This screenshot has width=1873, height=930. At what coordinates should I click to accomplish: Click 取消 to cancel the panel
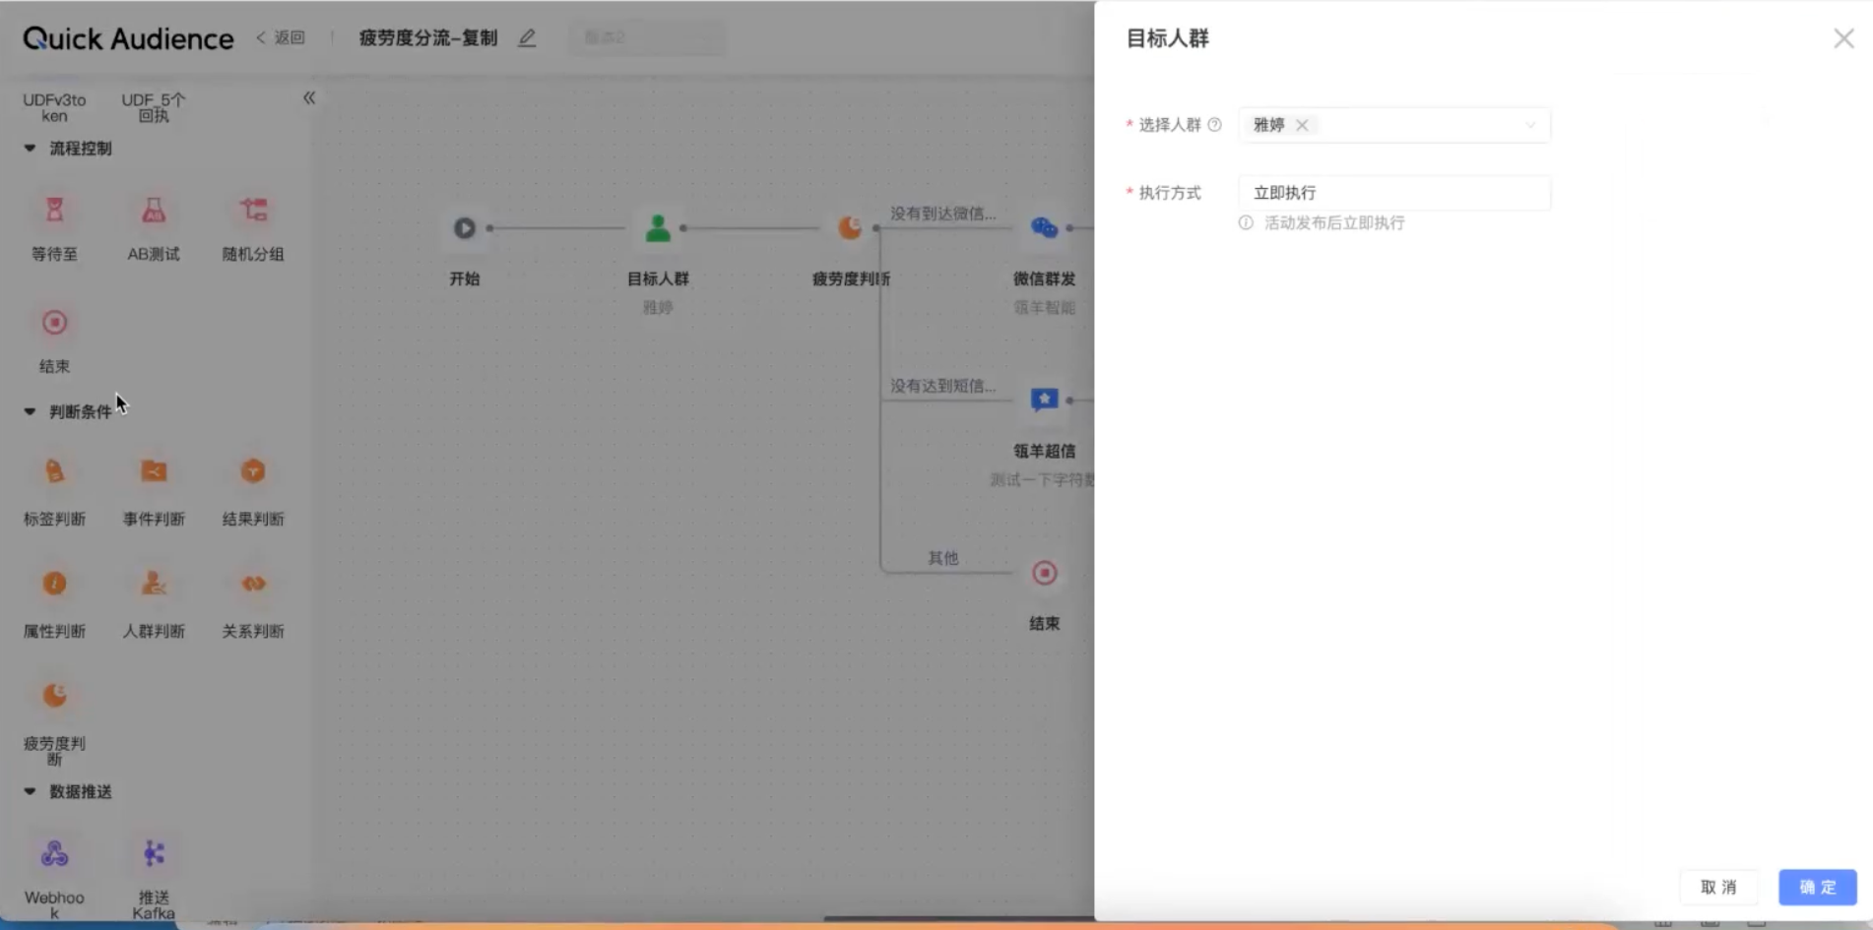pos(1718,887)
